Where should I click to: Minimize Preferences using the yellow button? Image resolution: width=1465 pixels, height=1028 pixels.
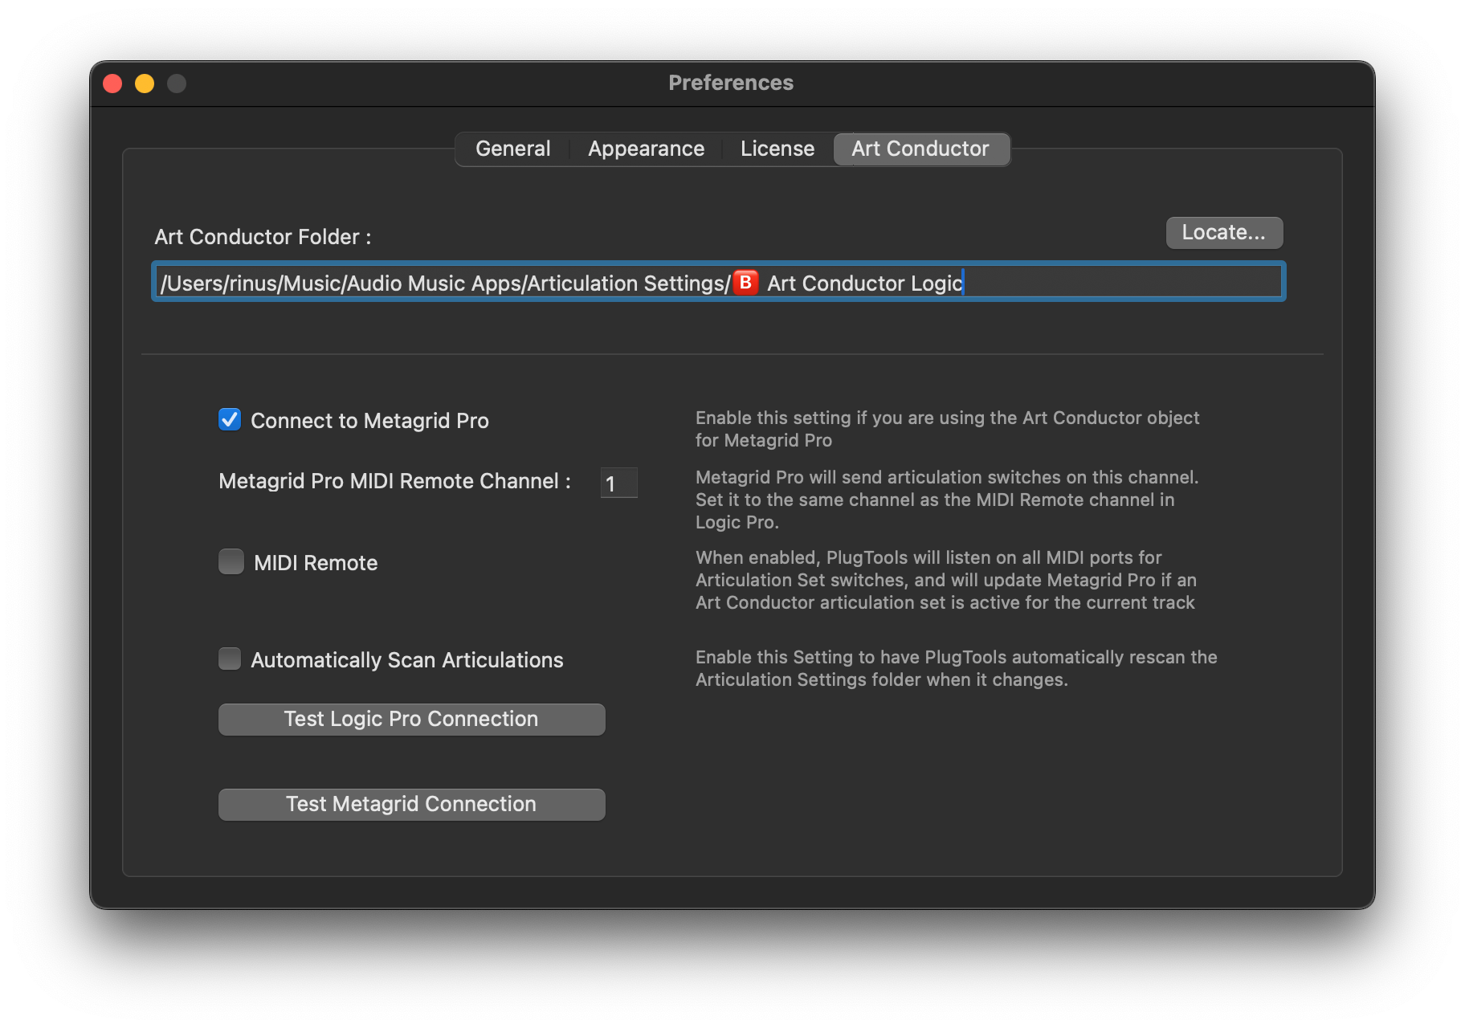coord(145,84)
